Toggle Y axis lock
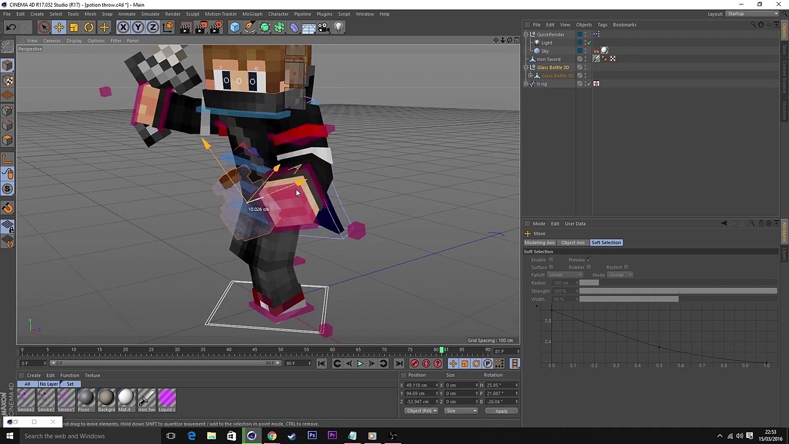Image resolution: width=789 pixels, height=444 pixels. (138, 27)
